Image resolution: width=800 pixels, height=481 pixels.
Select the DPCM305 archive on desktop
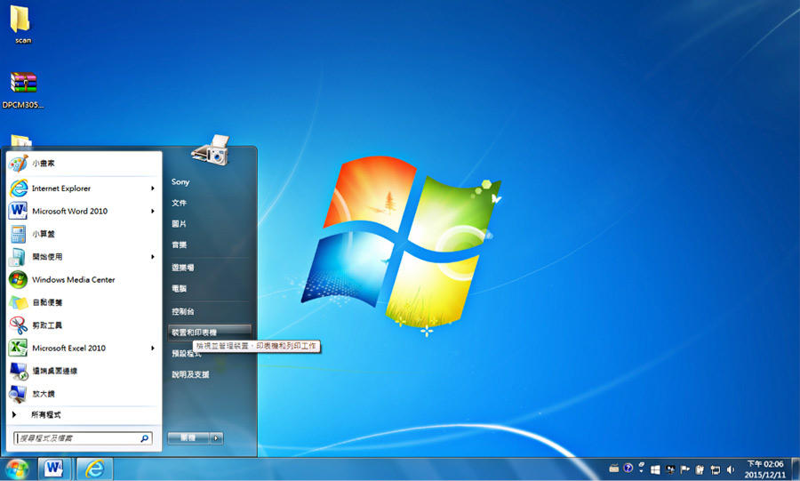click(23, 90)
